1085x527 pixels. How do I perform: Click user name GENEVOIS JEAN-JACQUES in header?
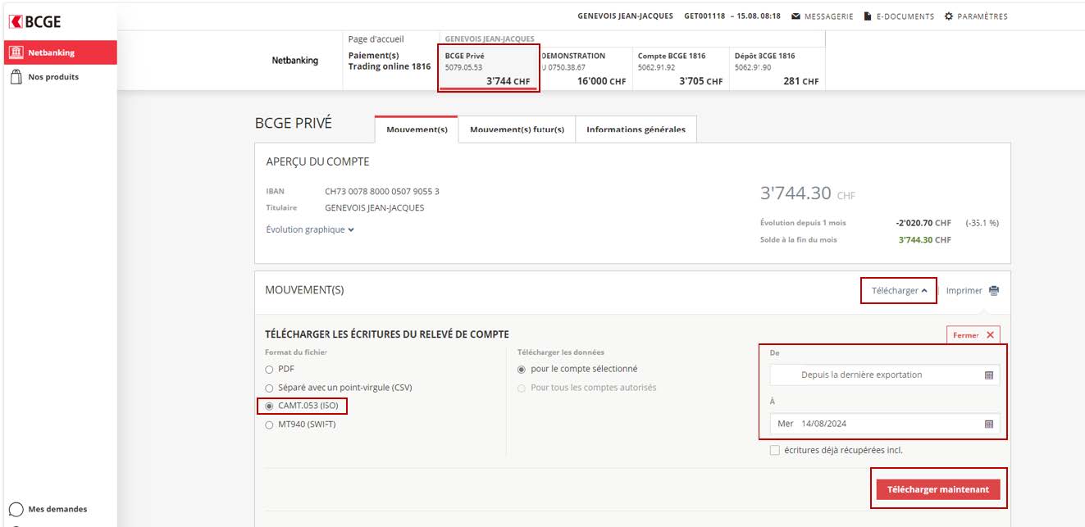[x=625, y=16]
